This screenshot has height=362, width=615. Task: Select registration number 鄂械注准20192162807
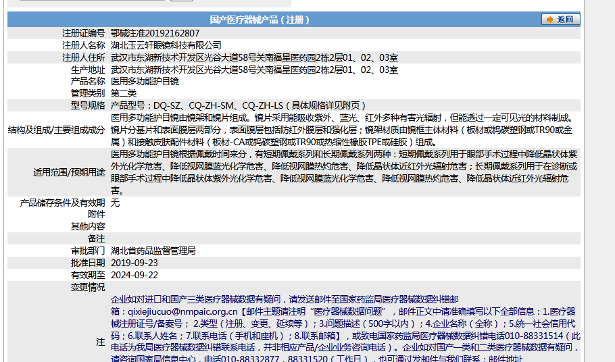tap(155, 33)
